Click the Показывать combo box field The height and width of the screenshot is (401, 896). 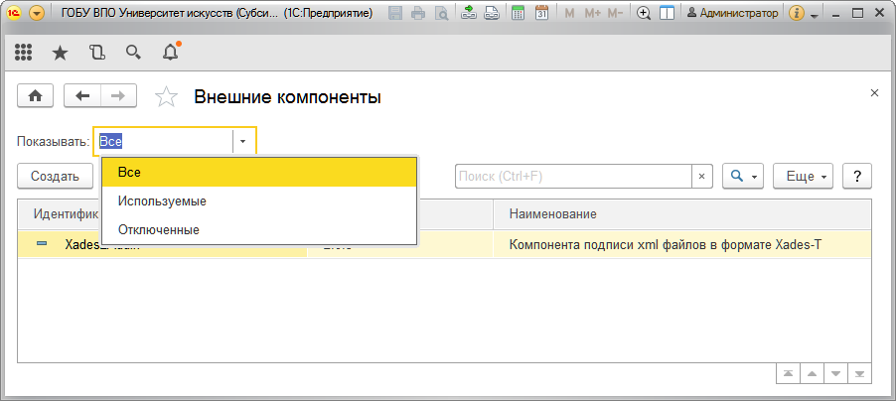point(175,141)
